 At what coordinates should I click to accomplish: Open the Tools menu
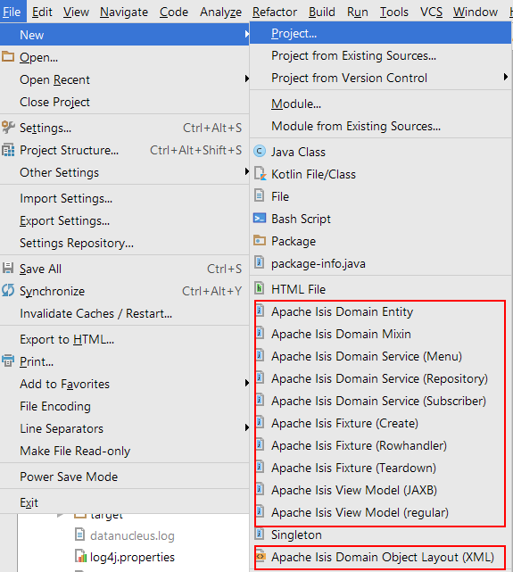click(x=393, y=12)
